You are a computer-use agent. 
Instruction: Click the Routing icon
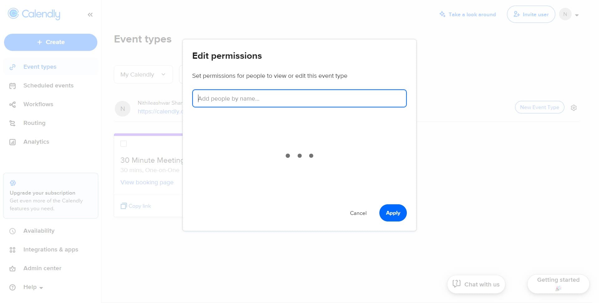point(12,123)
